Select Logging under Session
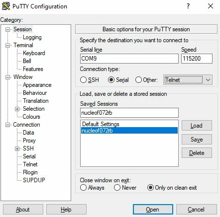The image size is (220, 217). [x=32, y=37]
